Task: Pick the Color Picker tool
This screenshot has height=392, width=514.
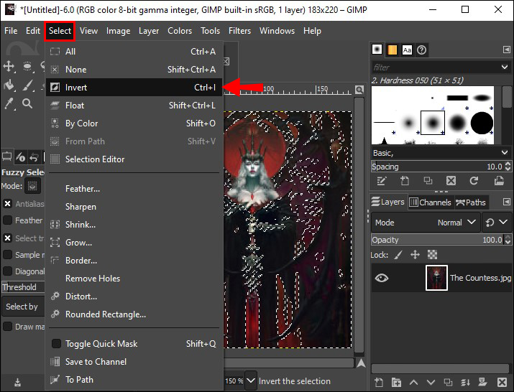Action: [9, 104]
